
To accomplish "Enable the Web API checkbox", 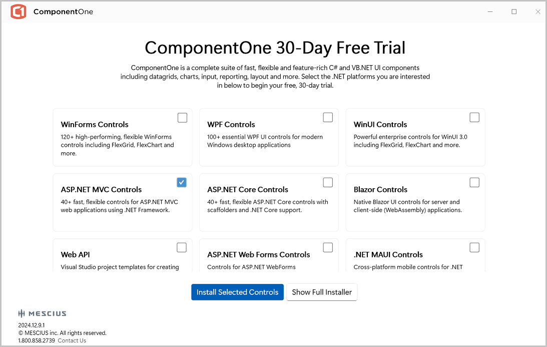I will 182,247.
